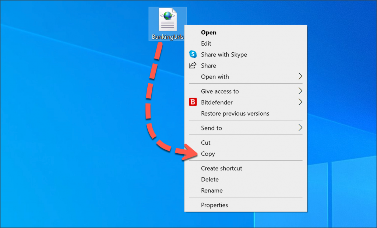This screenshot has width=377, height=228.
Task: Expand the Send to submenu
Action: pyautogui.click(x=211, y=128)
